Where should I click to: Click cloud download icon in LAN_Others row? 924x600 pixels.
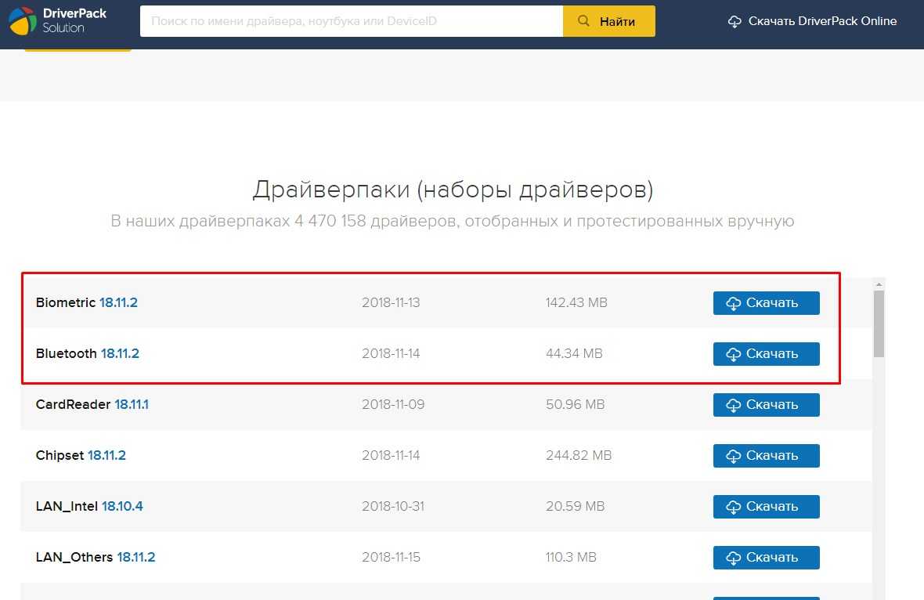pyautogui.click(x=734, y=558)
